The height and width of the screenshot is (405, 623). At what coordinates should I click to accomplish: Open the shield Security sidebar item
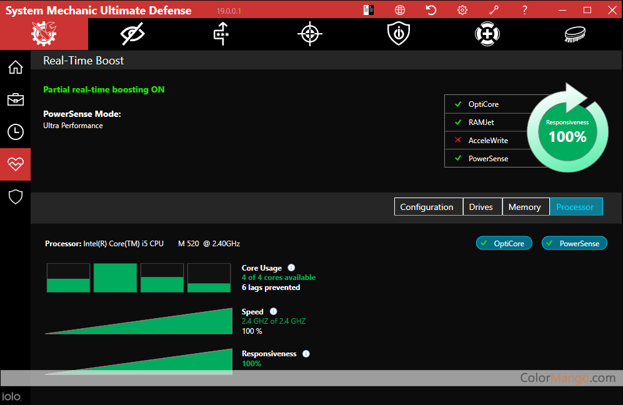(16, 197)
